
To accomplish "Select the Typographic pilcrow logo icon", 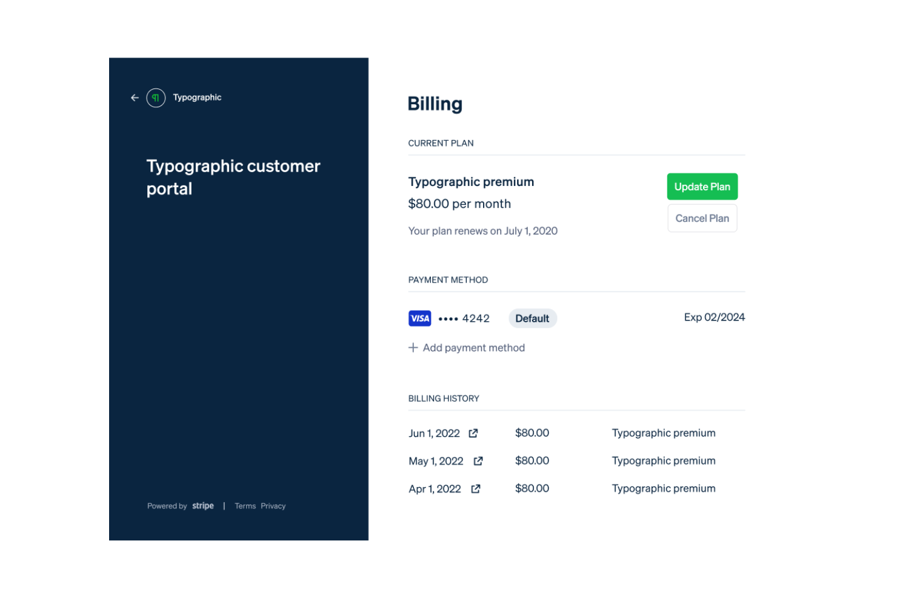I will 156,98.
